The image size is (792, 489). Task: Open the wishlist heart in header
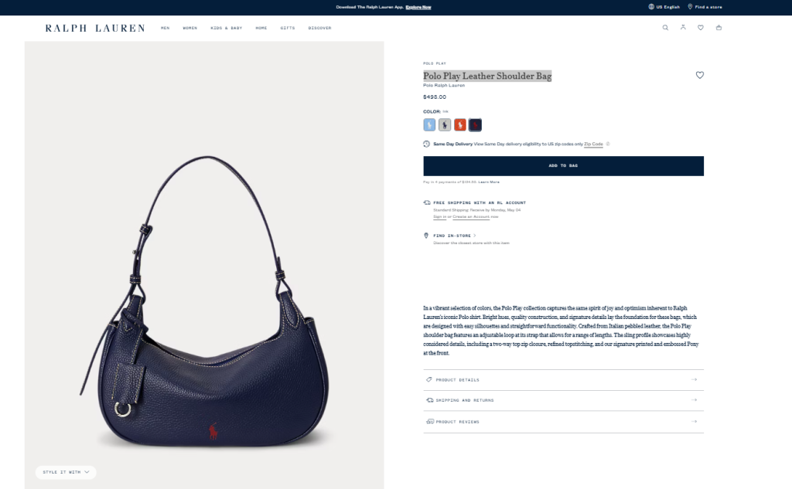point(701,28)
